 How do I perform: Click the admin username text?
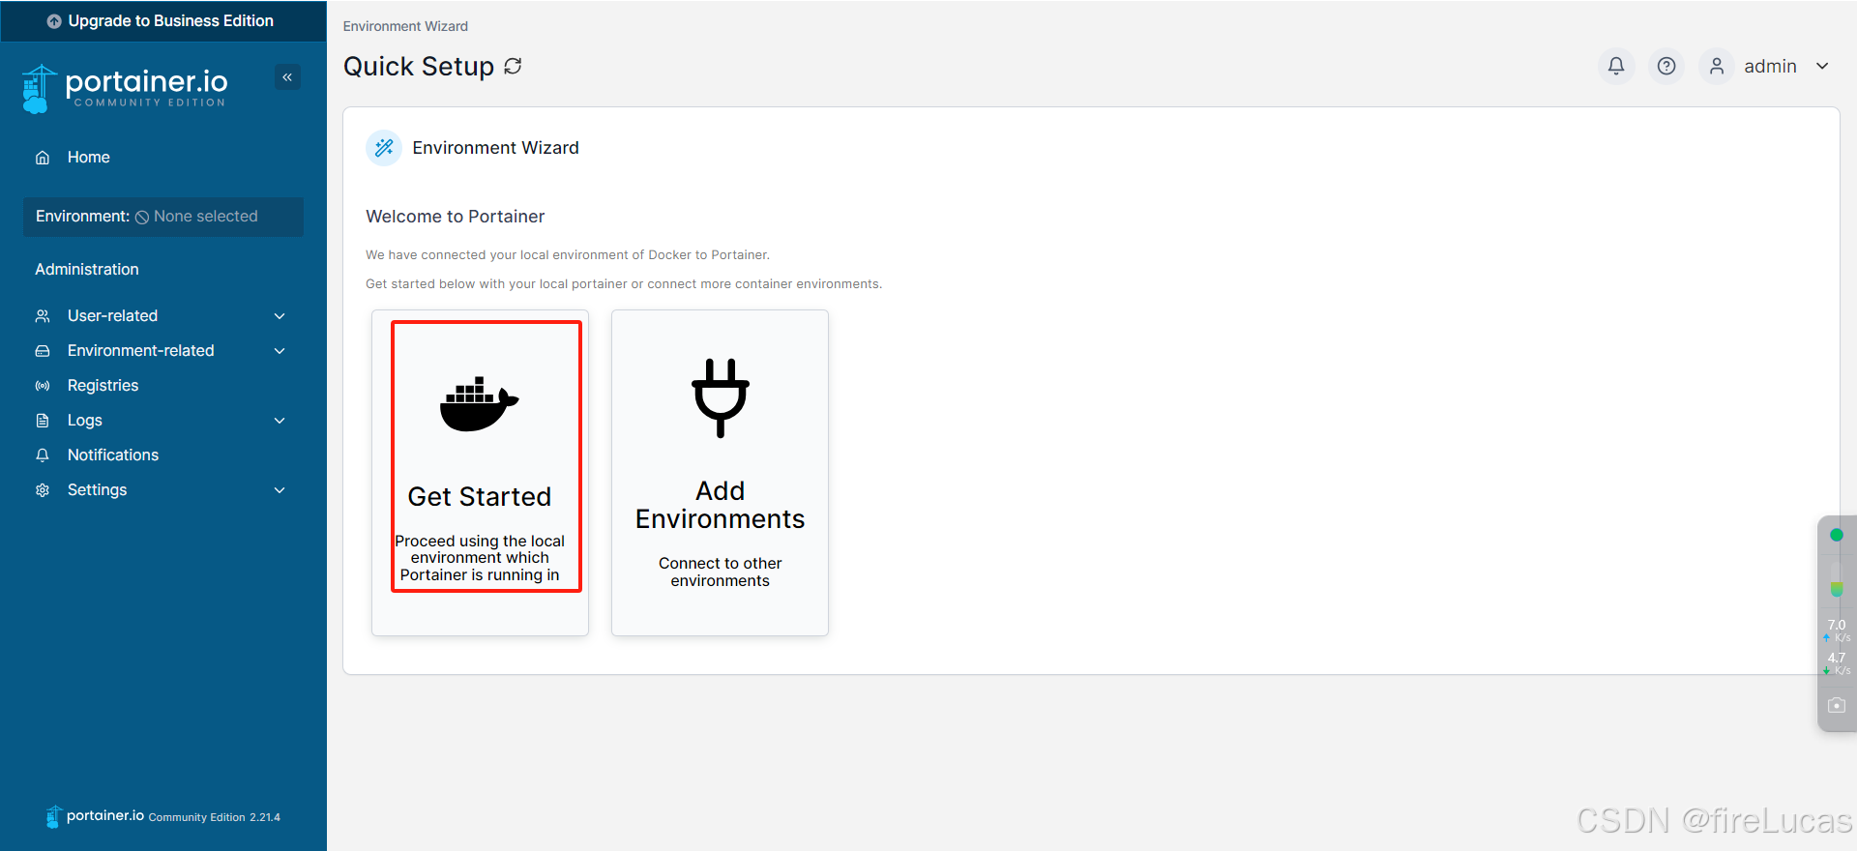point(1770,67)
